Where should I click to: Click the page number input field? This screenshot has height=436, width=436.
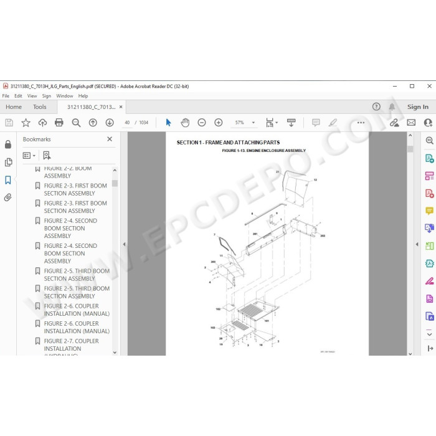click(x=127, y=123)
